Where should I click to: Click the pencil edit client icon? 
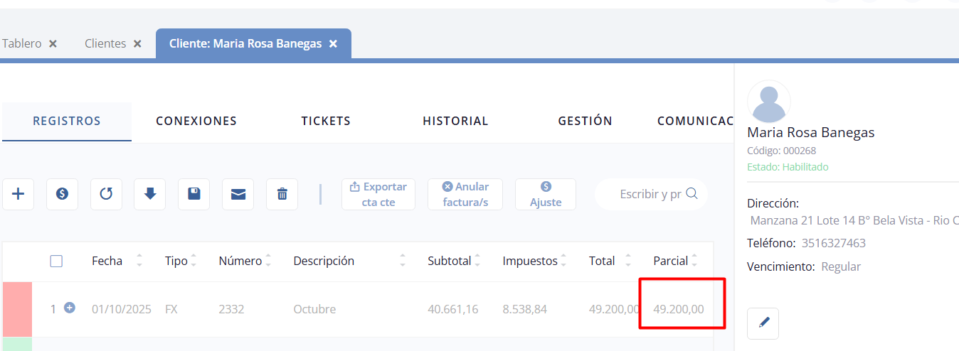(x=763, y=323)
